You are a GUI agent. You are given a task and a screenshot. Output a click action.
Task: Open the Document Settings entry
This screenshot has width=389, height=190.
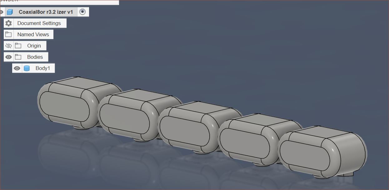tap(39, 23)
